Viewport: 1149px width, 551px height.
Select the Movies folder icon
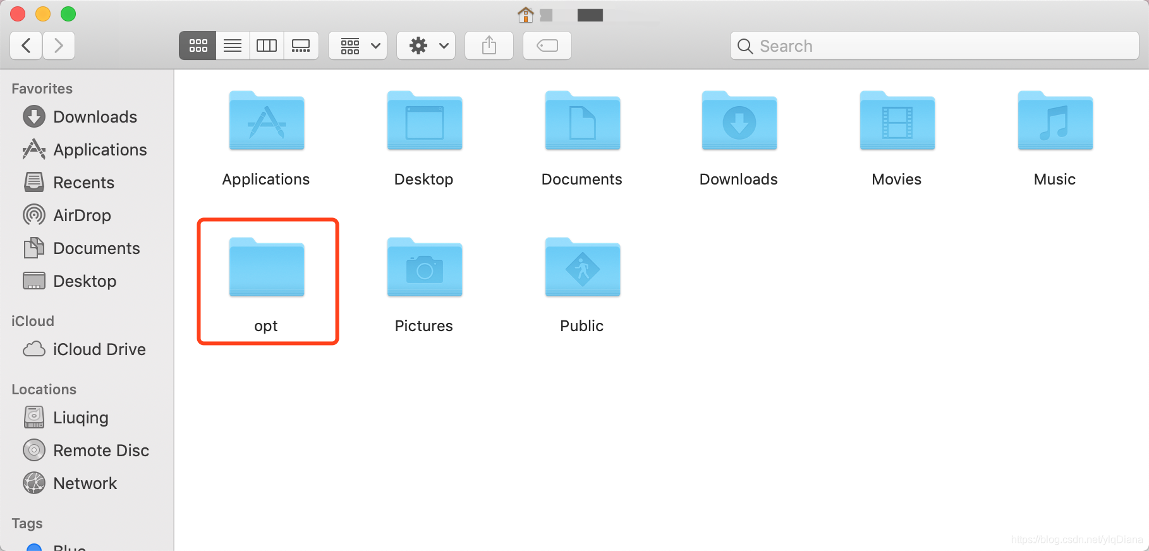[897, 121]
